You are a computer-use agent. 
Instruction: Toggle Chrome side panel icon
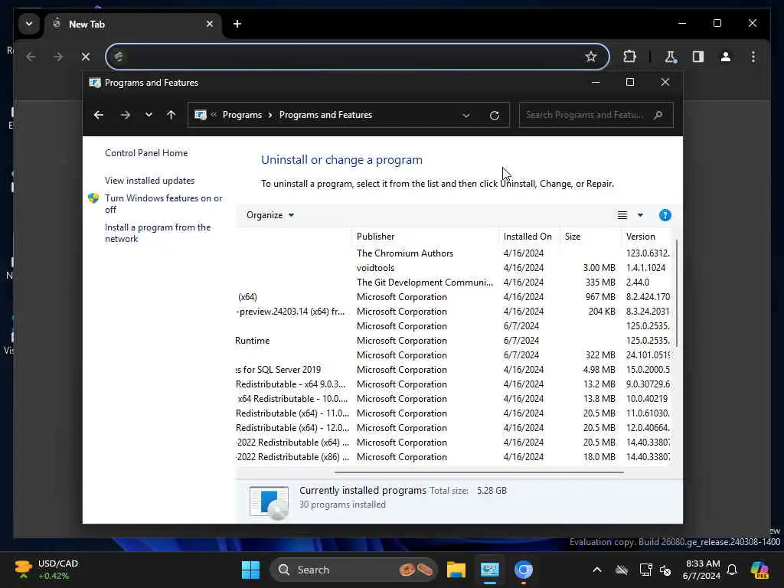698,57
